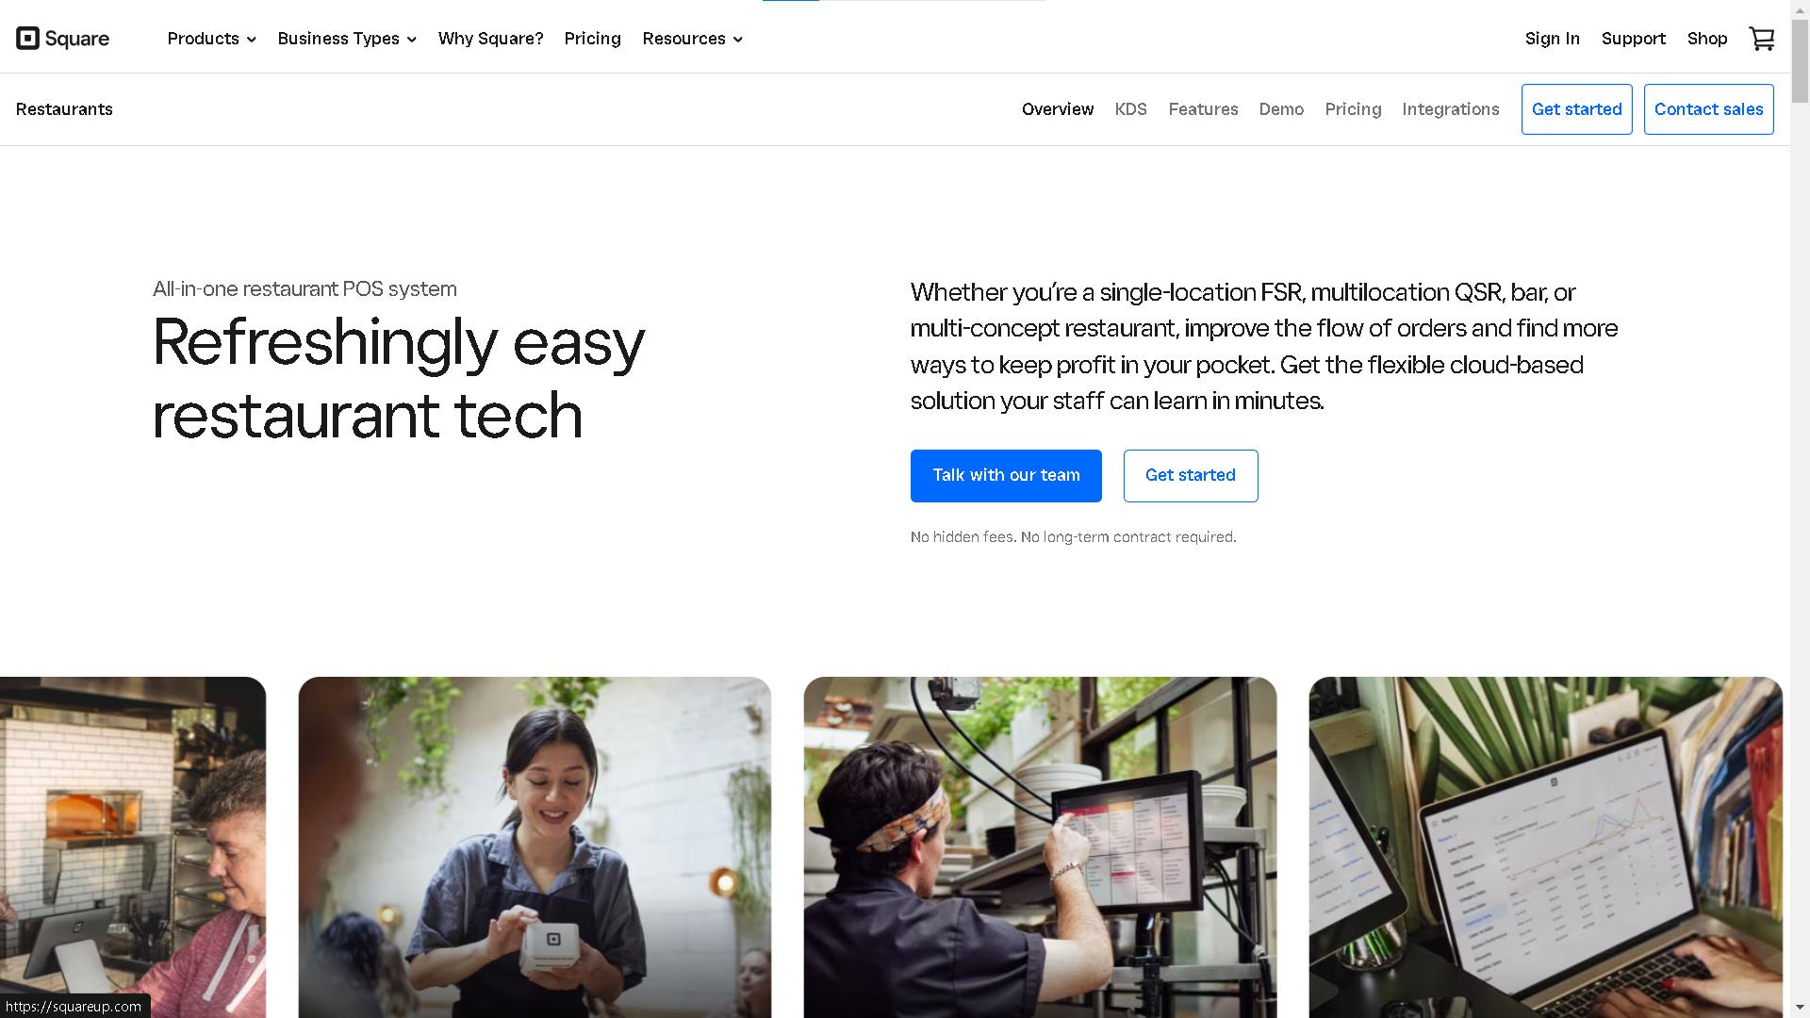
Task: Click the Contact sales button
Action: click(x=1708, y=108)
